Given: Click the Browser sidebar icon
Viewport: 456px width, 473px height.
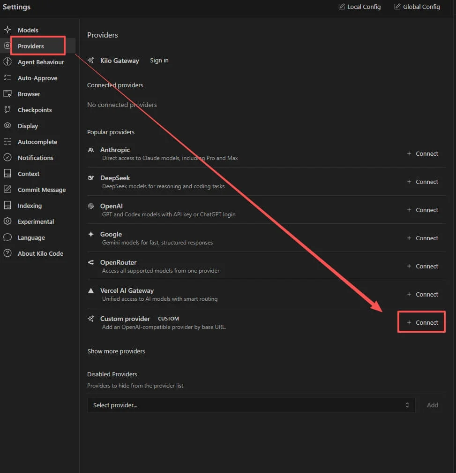Looking at the screenshot, I should 7,93.
